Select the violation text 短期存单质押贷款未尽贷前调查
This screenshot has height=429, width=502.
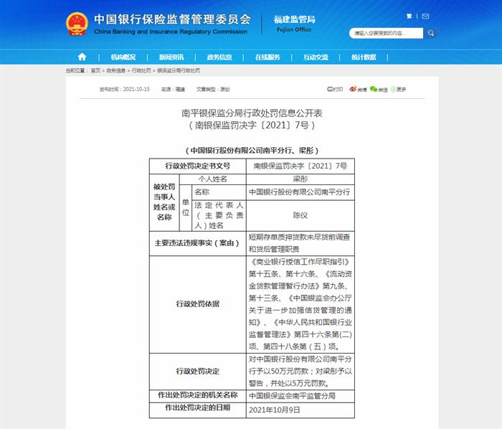coord(299,237)
